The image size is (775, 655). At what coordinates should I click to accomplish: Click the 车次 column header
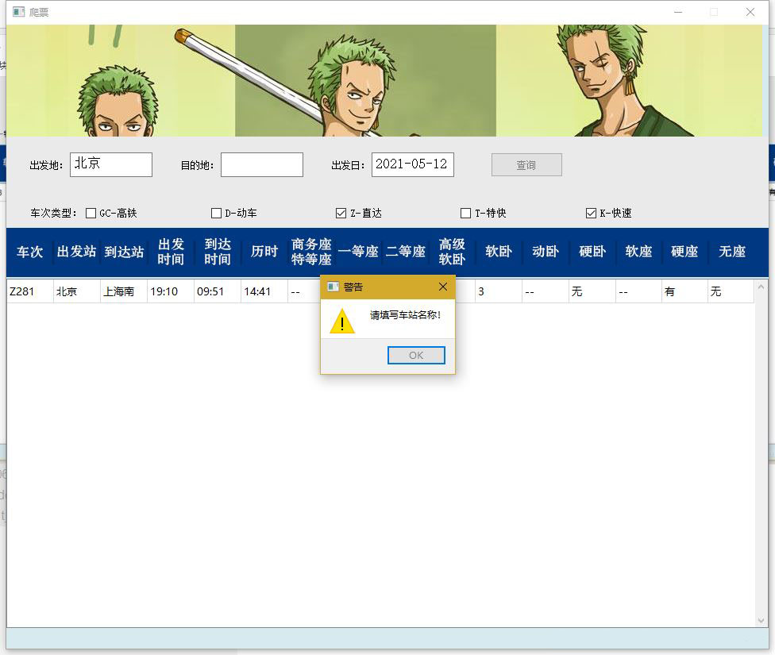click(29, 252)
